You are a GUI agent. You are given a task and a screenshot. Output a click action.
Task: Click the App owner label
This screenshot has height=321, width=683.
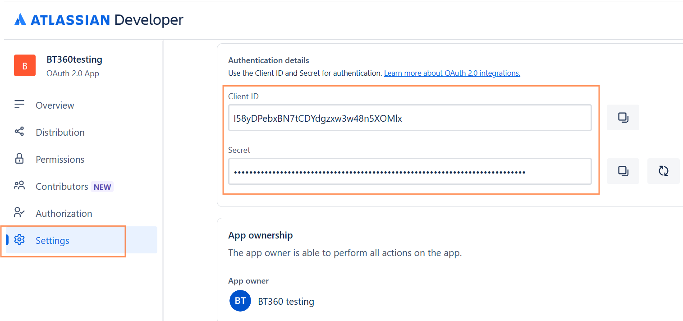(248, 281)
